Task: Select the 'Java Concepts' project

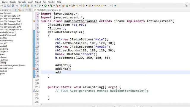Action: [x=6, y=13]
